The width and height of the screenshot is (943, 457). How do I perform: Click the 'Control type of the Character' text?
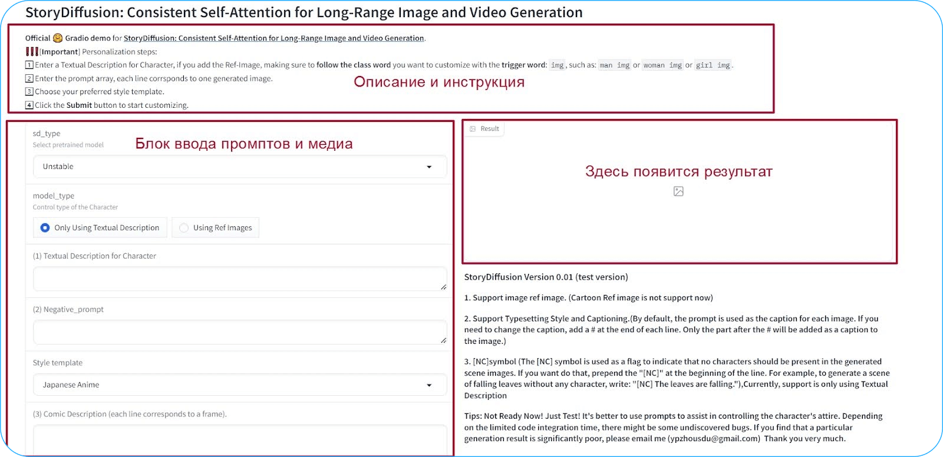[x=75, y=207]
